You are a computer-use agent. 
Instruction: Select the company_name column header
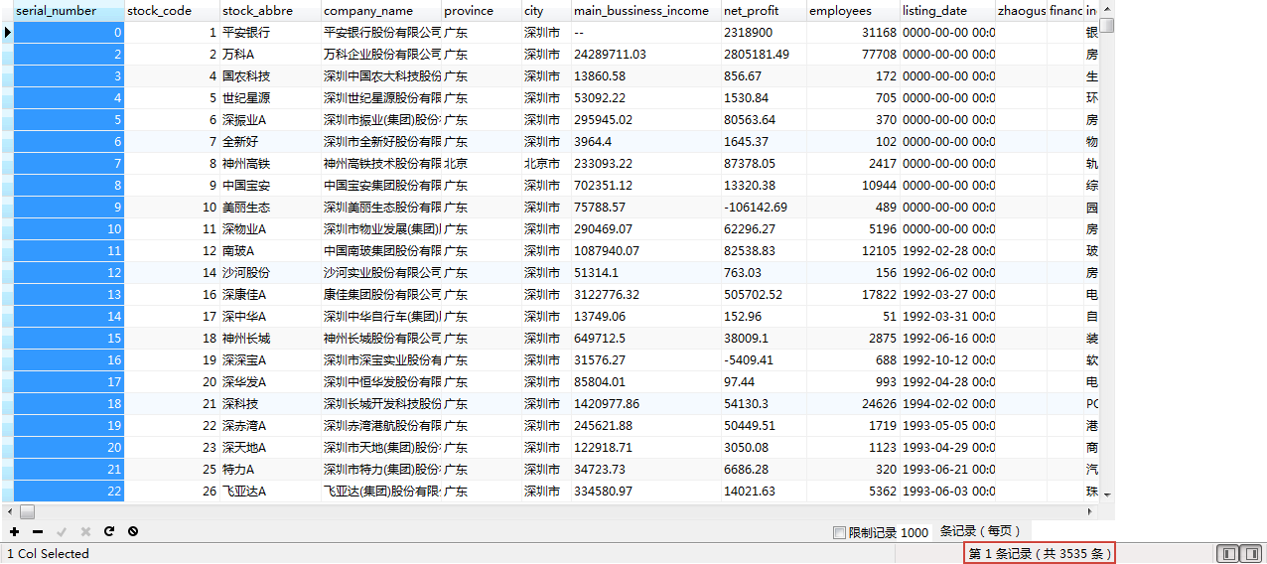click(381, 11)
